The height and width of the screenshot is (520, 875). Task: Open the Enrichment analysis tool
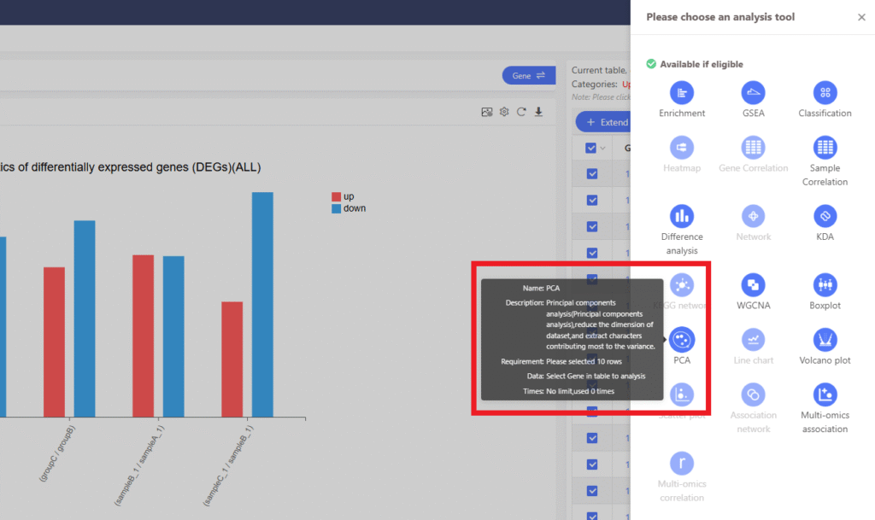(x=682, y=93)
